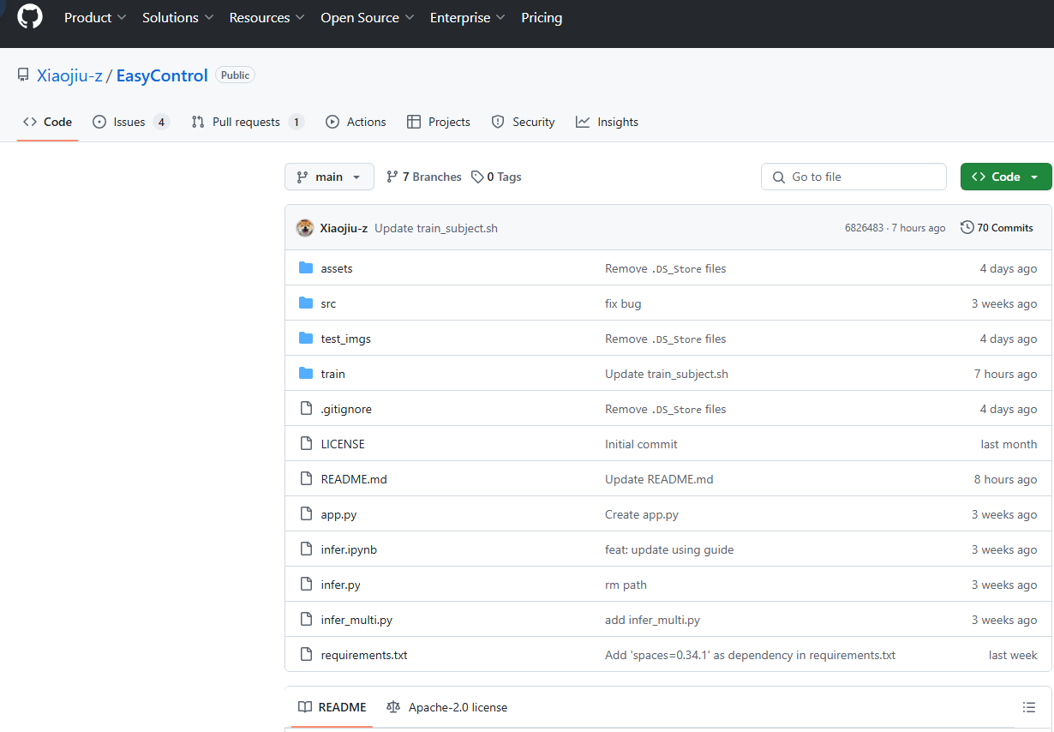Open the requirements.txt file
This screenshot has width=1054, height=732.
tap(364, 655)
